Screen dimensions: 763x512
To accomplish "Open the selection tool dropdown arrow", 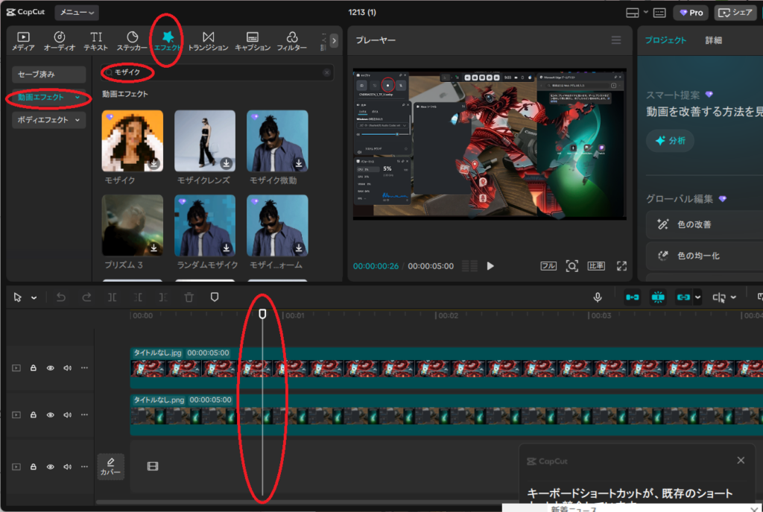I will (34, 298).
